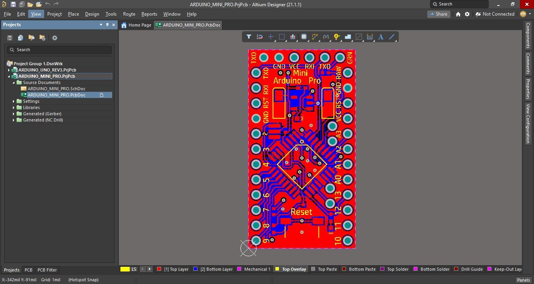Click the Projects panel open folder icon
Viewport: 534px width, 284px height.
31,38
